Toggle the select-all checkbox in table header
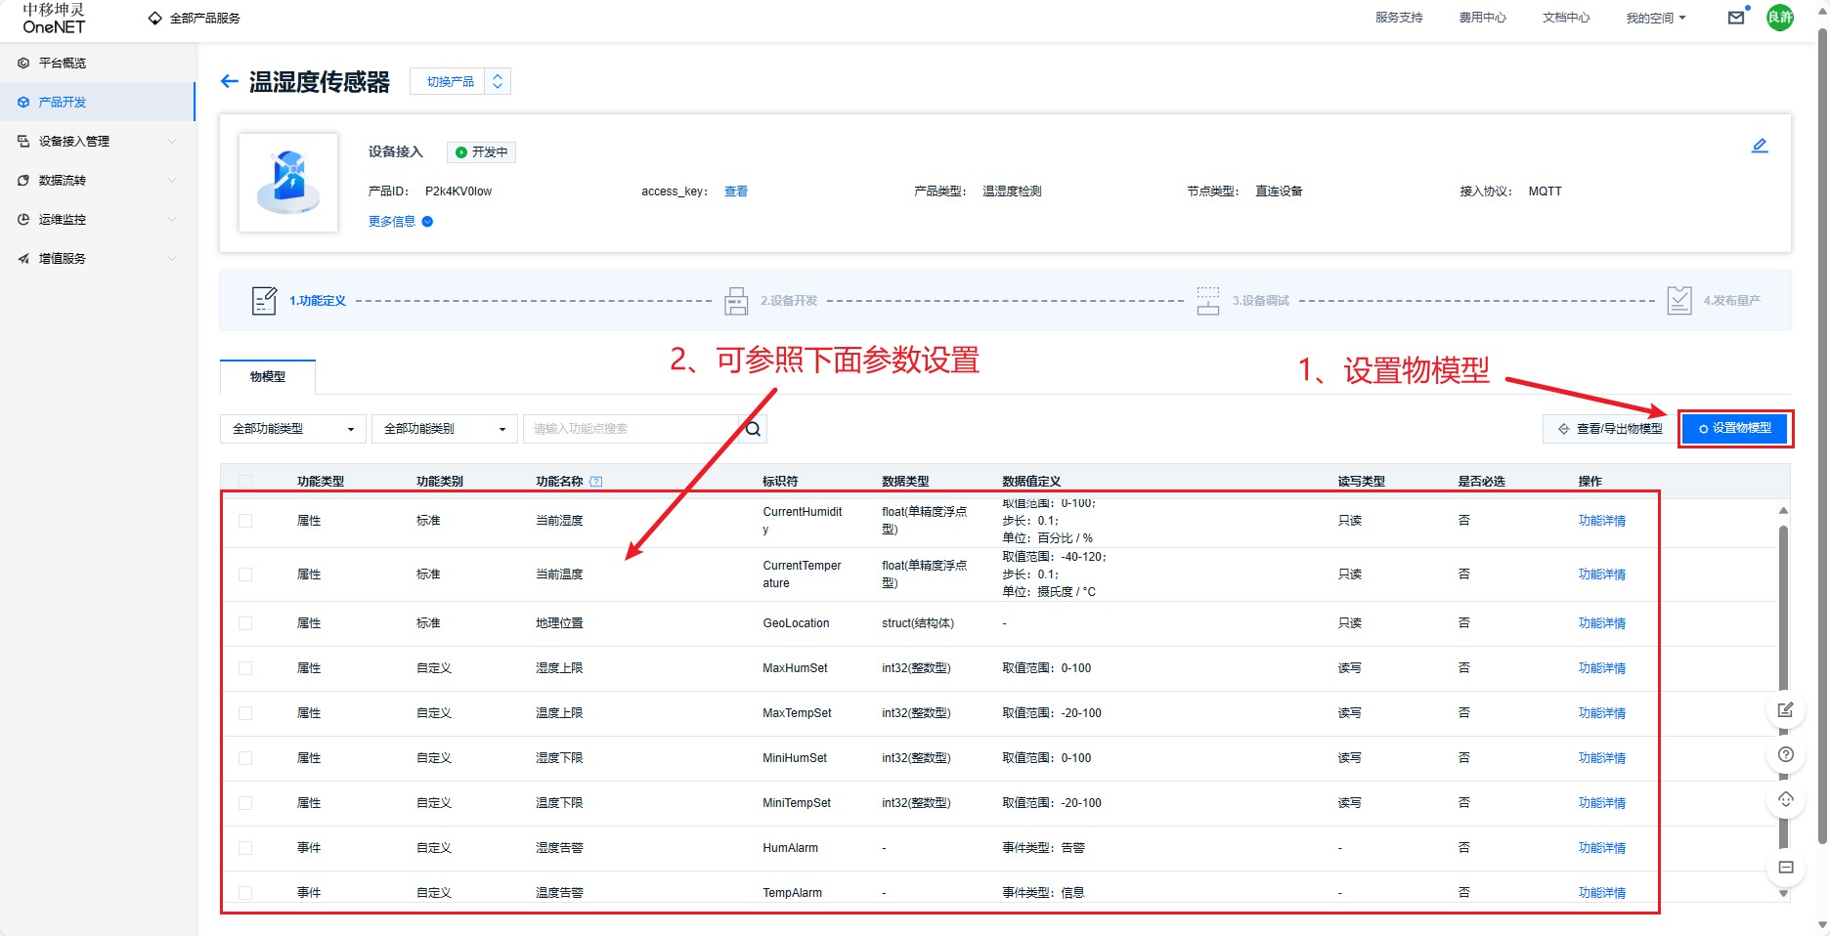The height and width of the screenshot is (936, 1830). pos(245,482)
